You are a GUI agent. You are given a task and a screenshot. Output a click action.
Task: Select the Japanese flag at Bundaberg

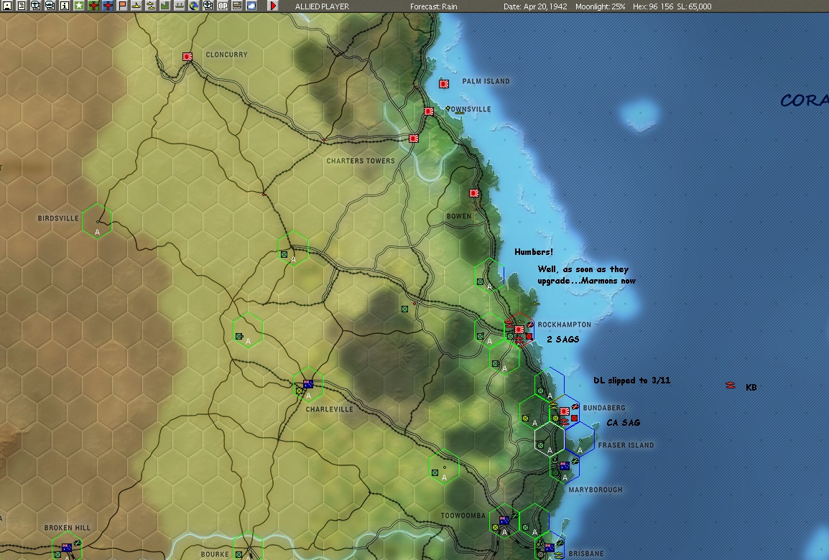[564, 411]
